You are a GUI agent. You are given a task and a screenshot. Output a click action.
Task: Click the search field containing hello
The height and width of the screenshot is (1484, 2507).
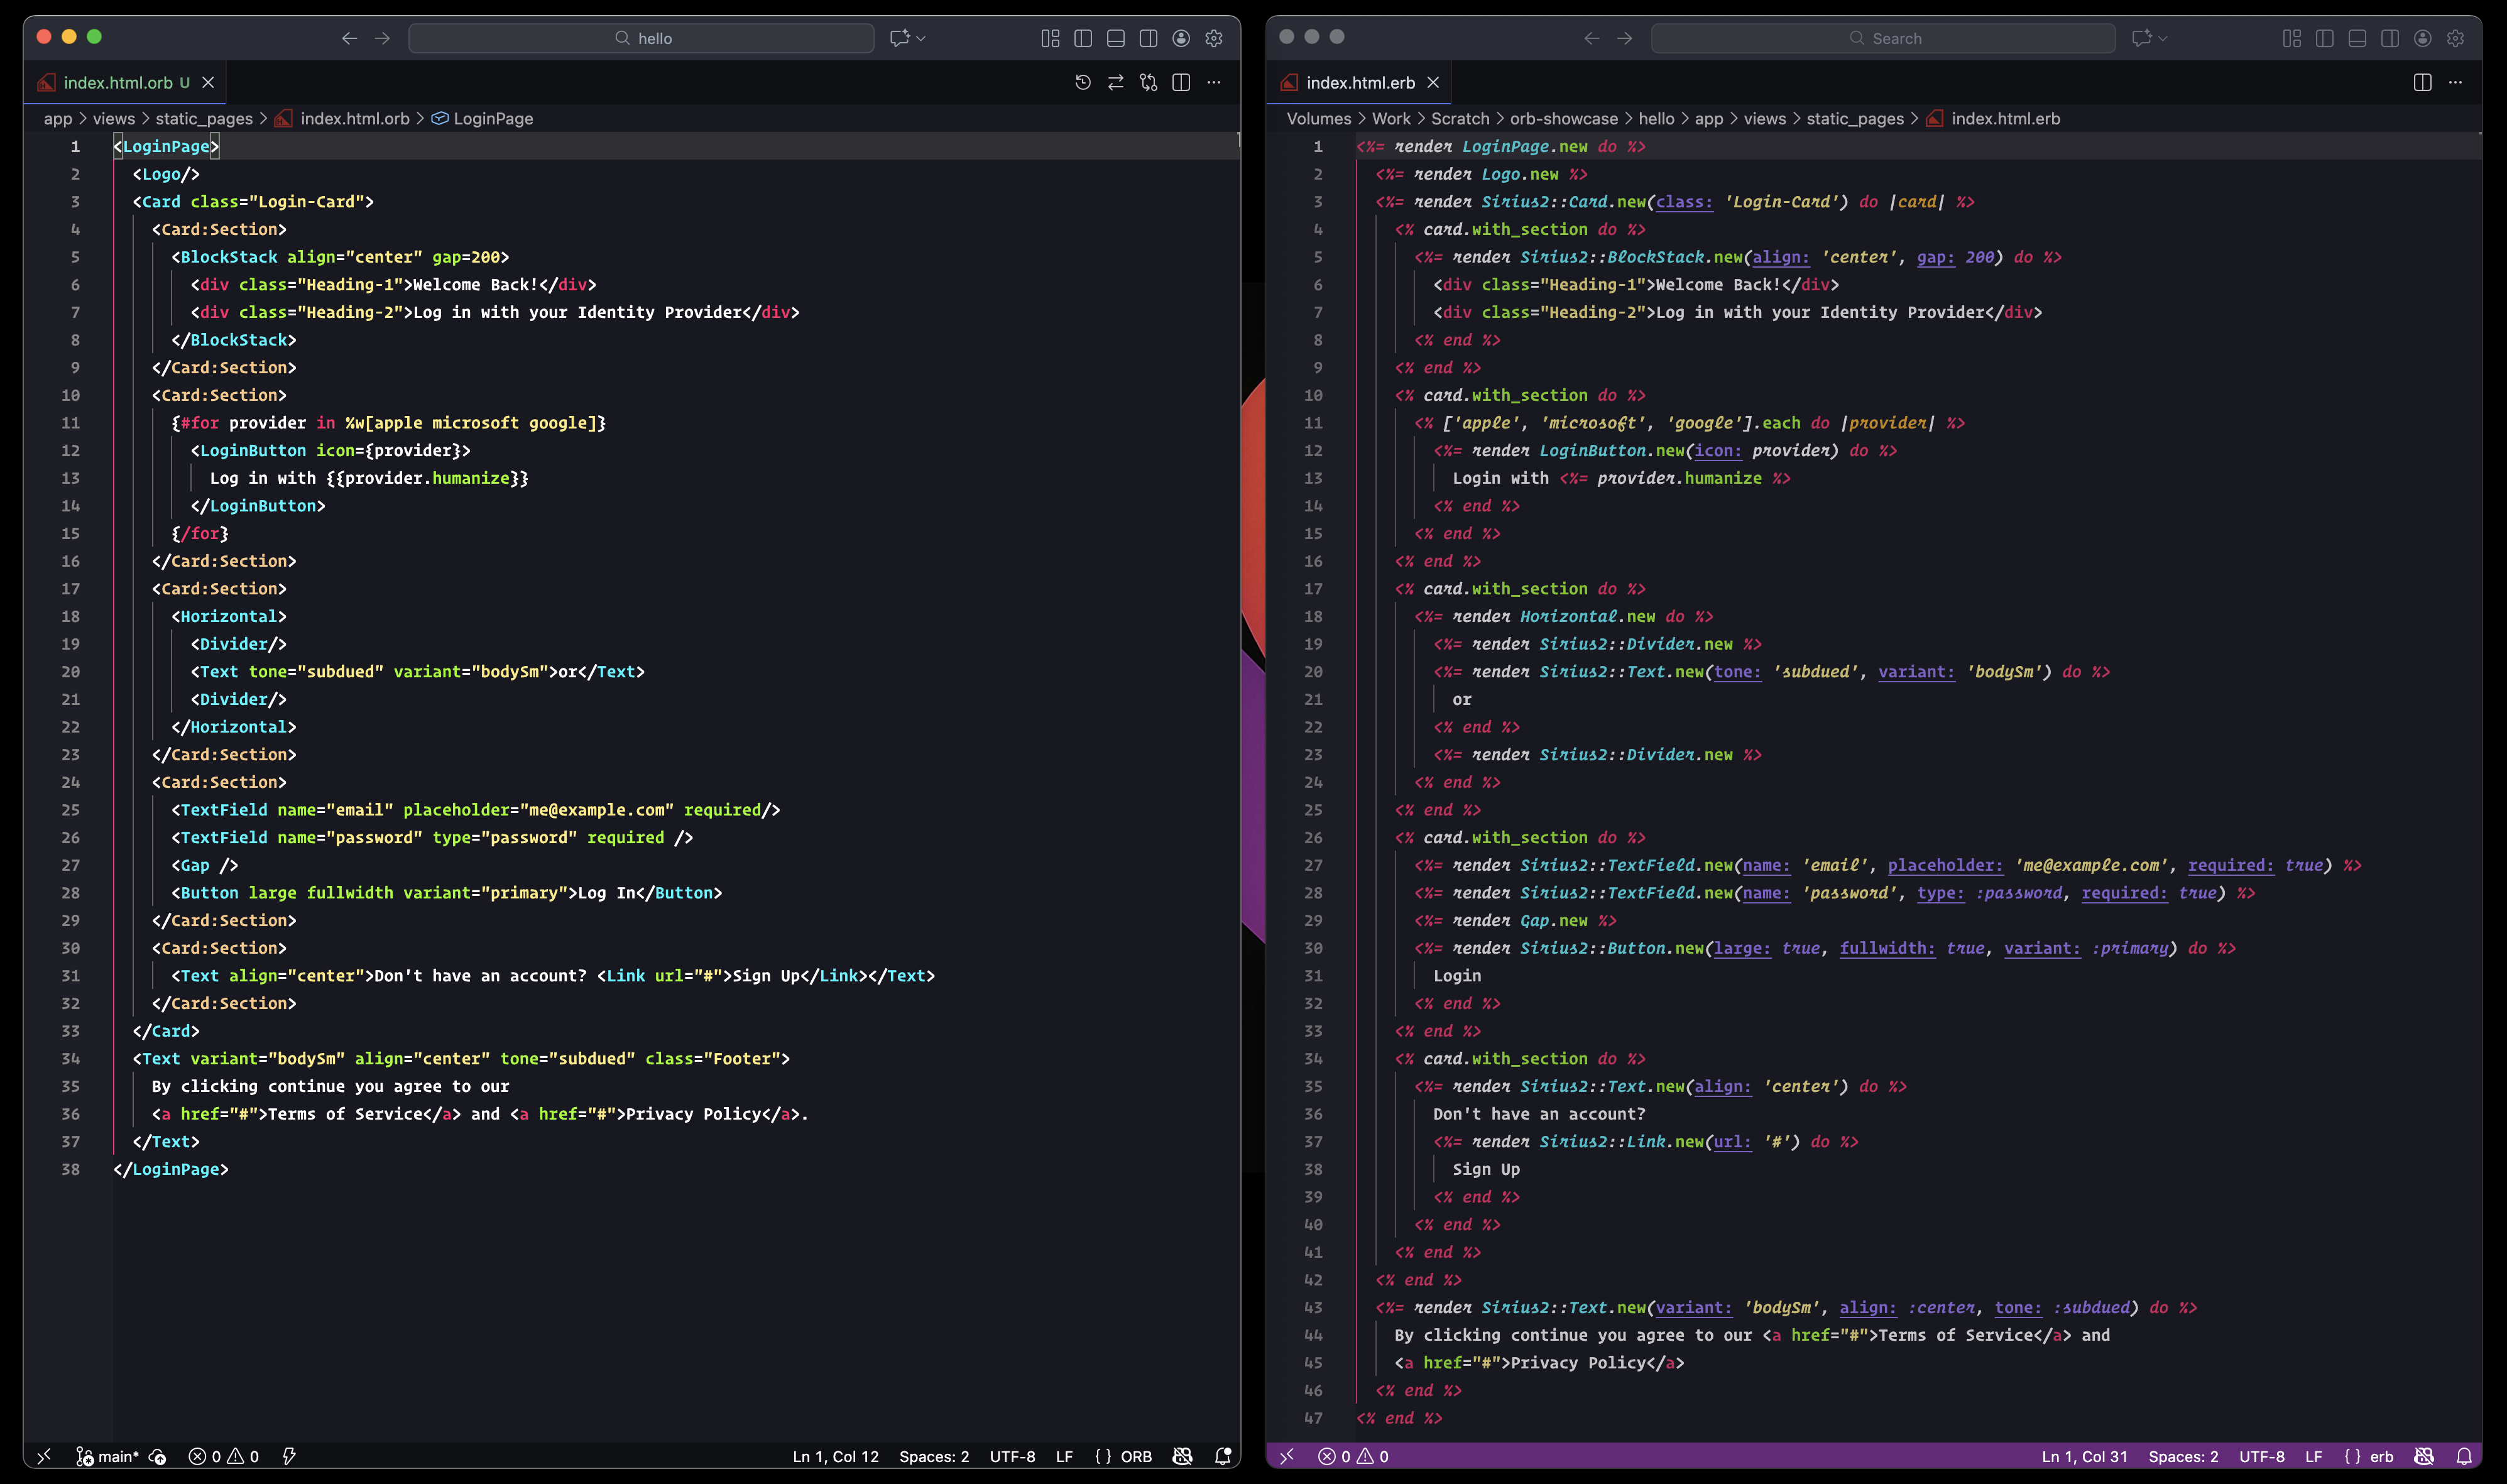point(641,37)
